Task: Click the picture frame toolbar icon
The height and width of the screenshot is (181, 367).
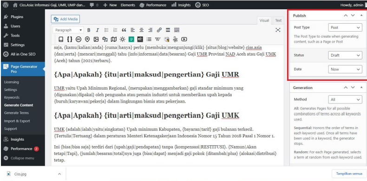Action: pyautogui.click(x=96, y=39)
